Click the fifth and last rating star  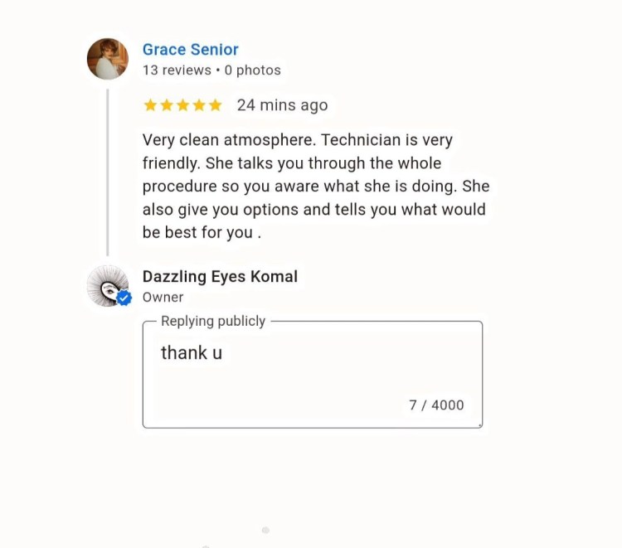215,105
